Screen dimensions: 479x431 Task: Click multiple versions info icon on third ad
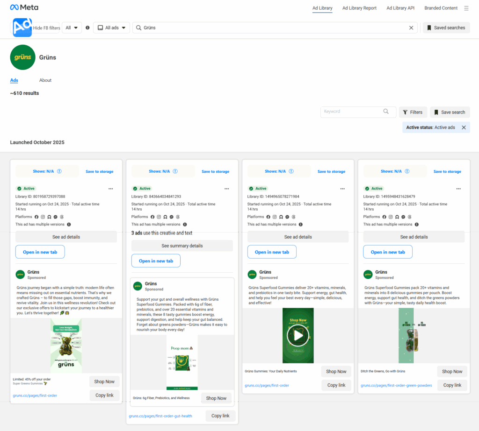point(300,225)
